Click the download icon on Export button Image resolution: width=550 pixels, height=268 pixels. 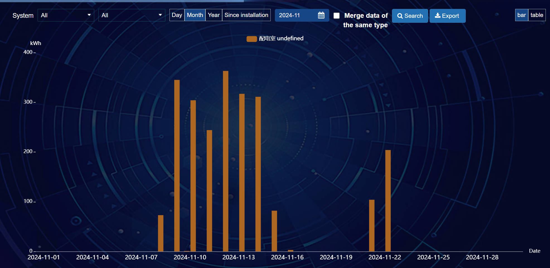[438, 16]
